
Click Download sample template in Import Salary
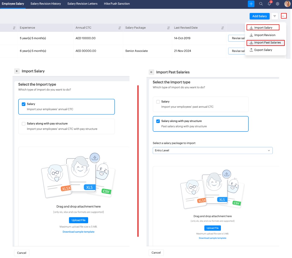(x=78, y=232)
